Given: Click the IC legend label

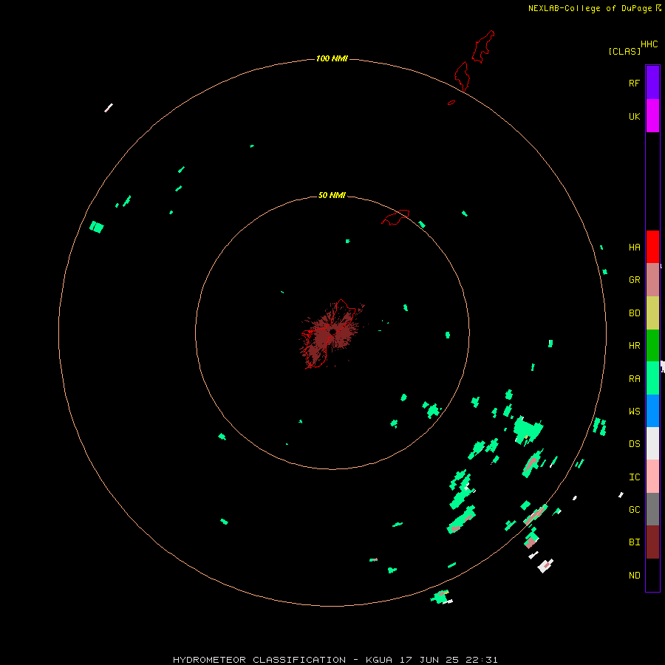Looking at the screenshot, I should point(634,477).
